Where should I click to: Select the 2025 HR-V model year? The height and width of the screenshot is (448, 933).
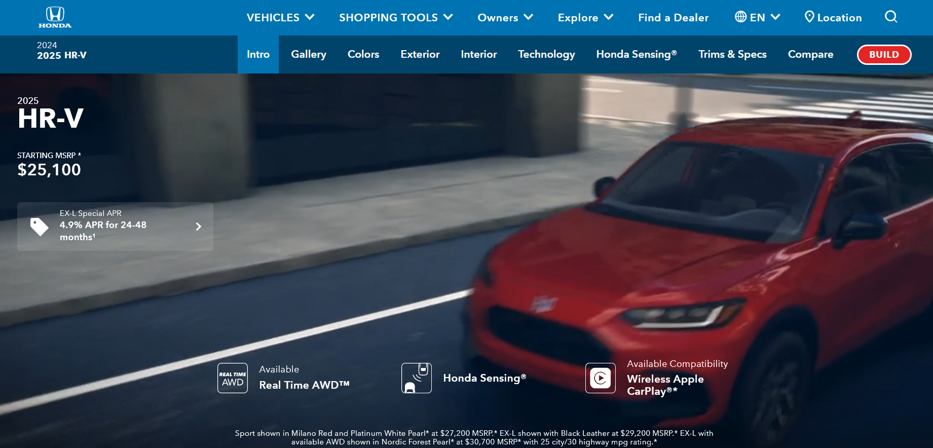62,55
